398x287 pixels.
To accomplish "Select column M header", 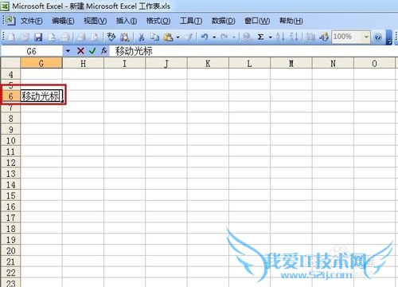I will point(291,63).
